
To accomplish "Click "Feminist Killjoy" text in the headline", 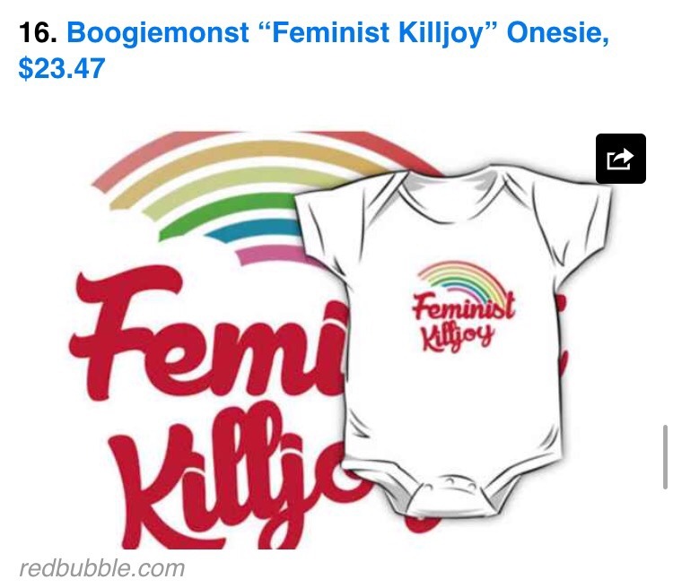I will [x=380, y=33].
